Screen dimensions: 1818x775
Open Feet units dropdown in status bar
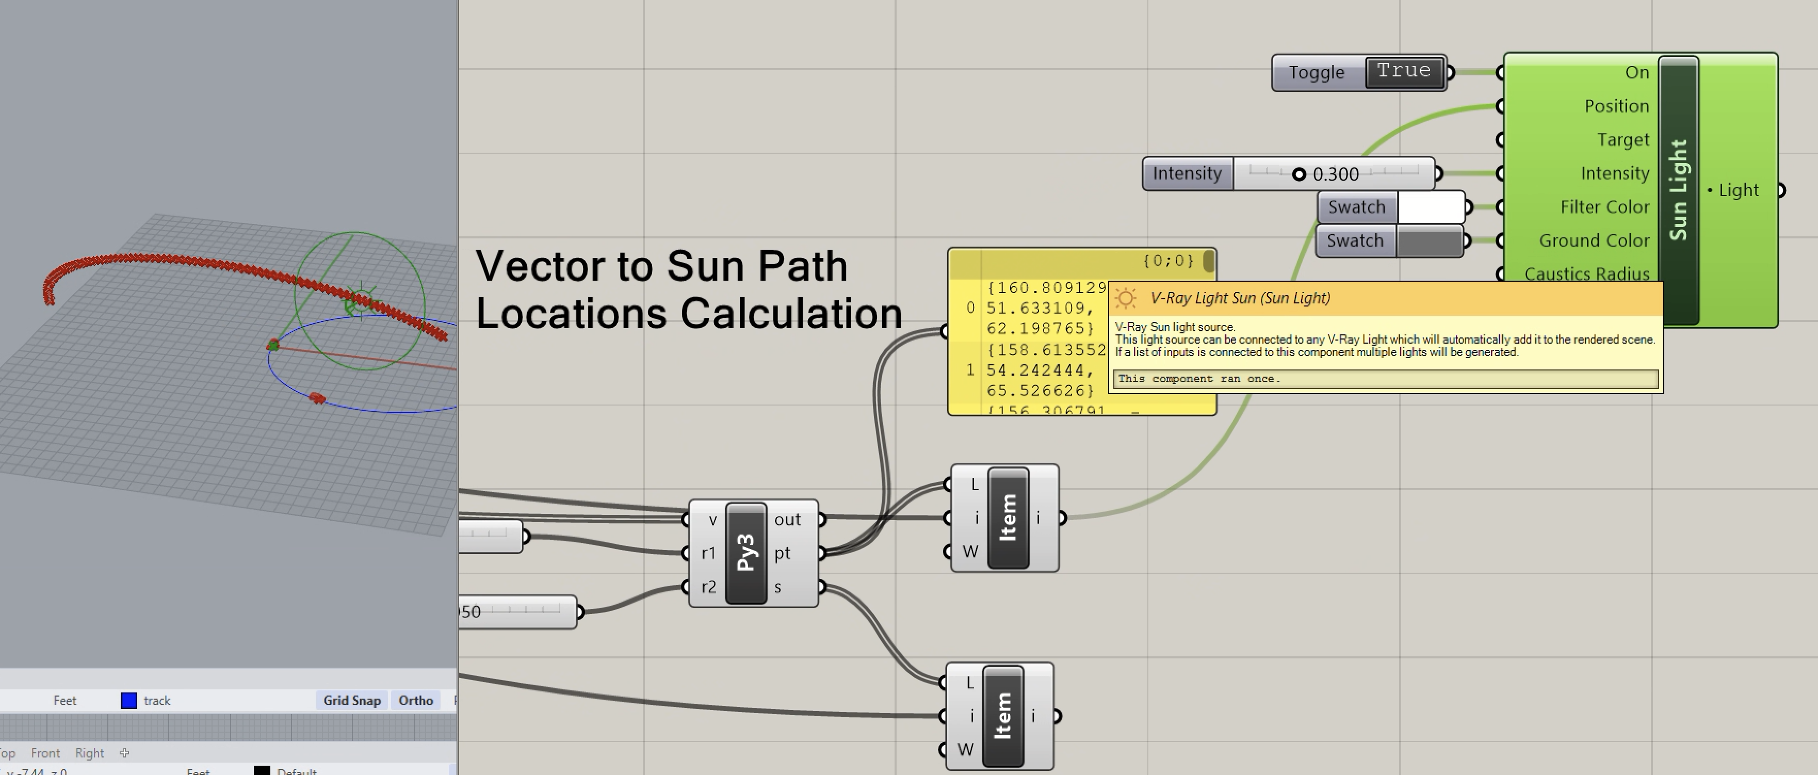click(64, 700)
